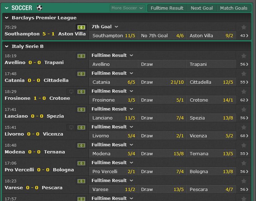
Task: Open the pitch view for Lanciano v Spezia
Action: 81,109
